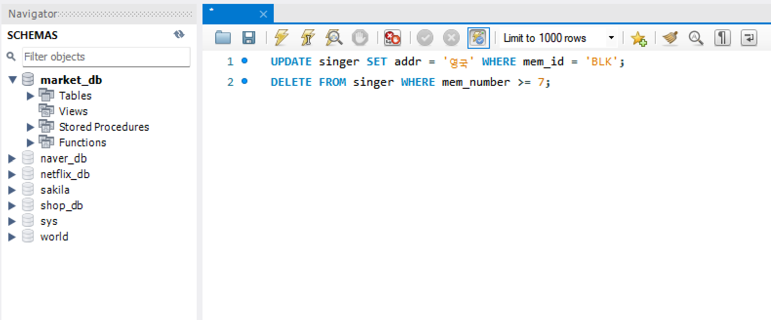Click the Functions folder icon
This screenshot has height=320, width=771.
(46, 142)
